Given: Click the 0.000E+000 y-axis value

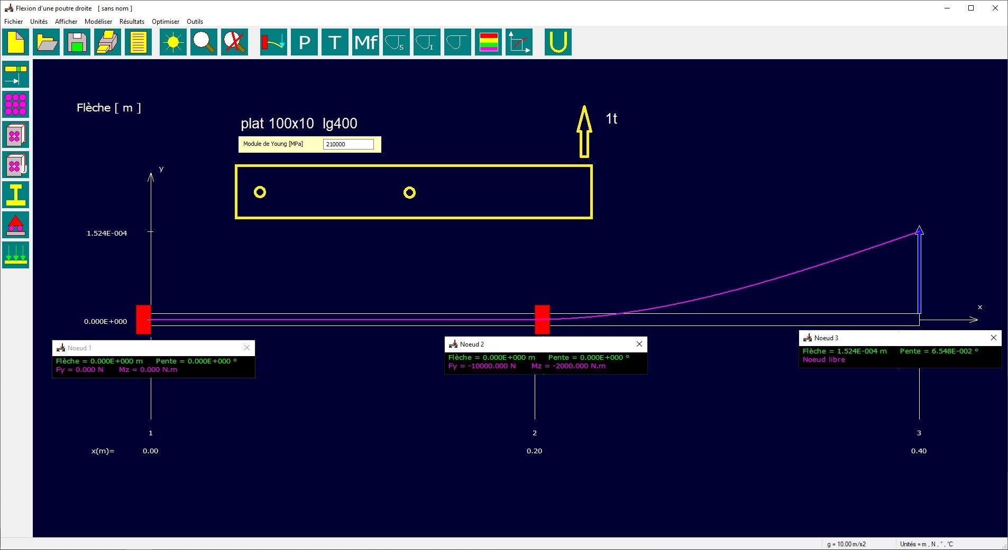Looking at the screenshot, I should point(106,321).
